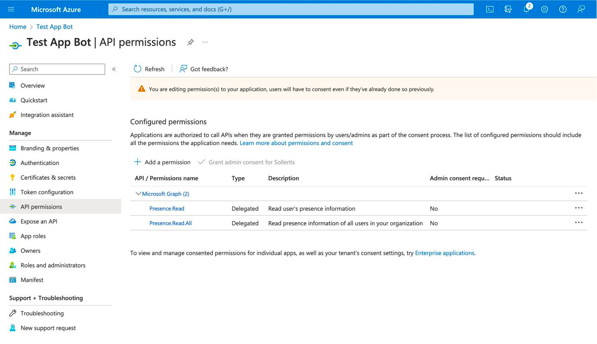Click the Admin consent required column header
The height and width of the screenshot is (344, 597).
(459, 178)
